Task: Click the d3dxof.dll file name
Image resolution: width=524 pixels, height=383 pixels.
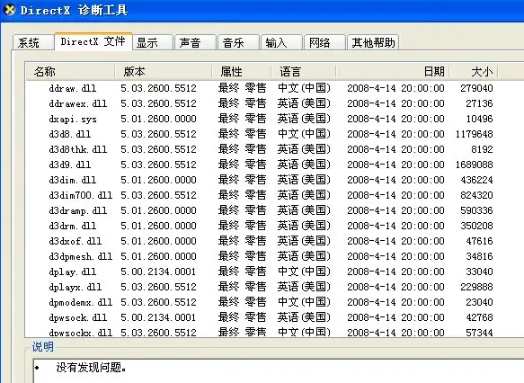Action: (75, 241)
